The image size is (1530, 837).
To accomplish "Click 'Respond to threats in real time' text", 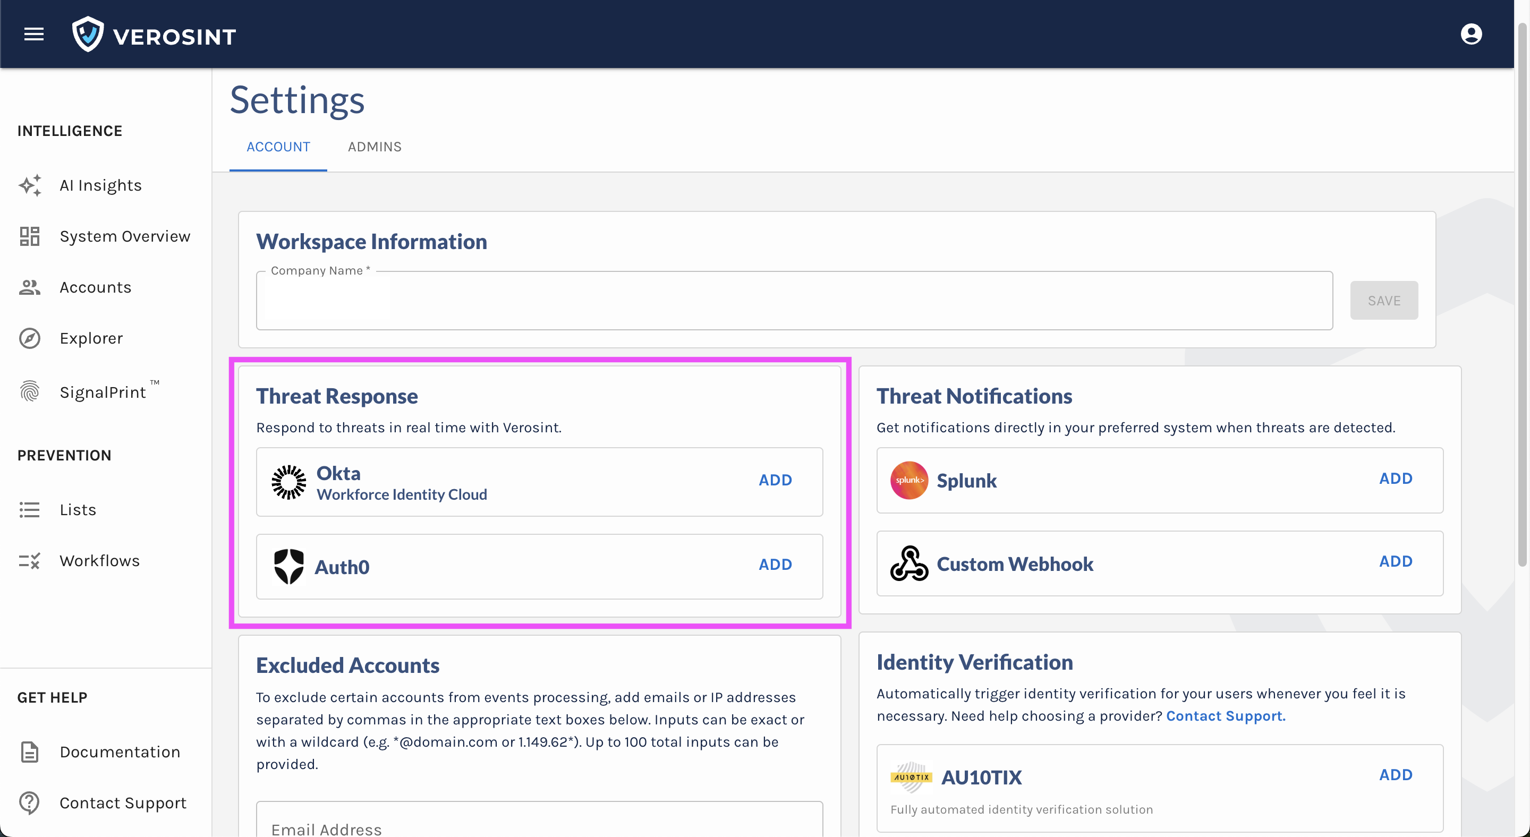I will (x=409, y=428).
